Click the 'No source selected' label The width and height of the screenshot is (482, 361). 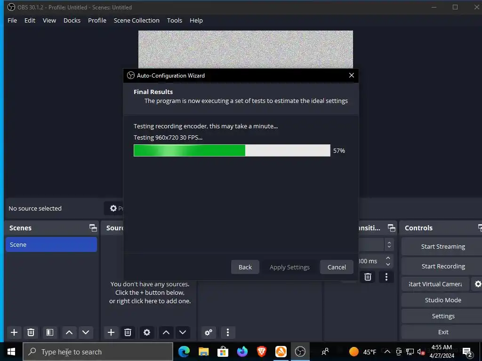pos(35,208)
